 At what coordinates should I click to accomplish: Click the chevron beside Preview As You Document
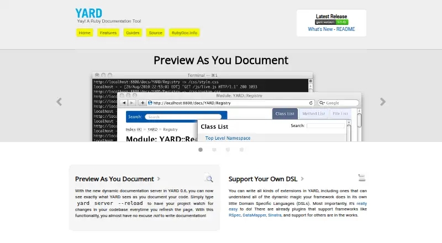tap(159, 179)
